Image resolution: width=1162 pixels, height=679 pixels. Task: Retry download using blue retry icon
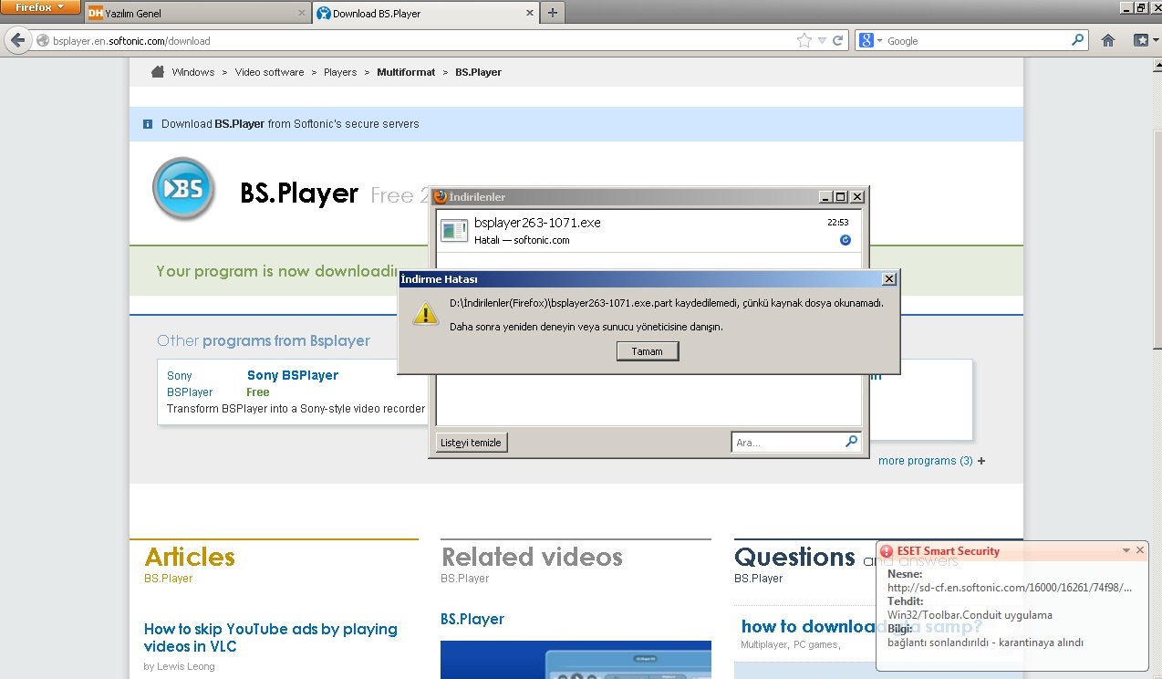[x=846, y=240]
